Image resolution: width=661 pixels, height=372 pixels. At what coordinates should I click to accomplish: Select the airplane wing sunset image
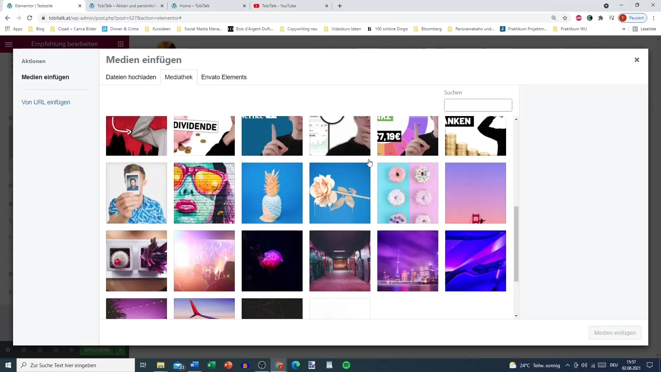[204, 308]
